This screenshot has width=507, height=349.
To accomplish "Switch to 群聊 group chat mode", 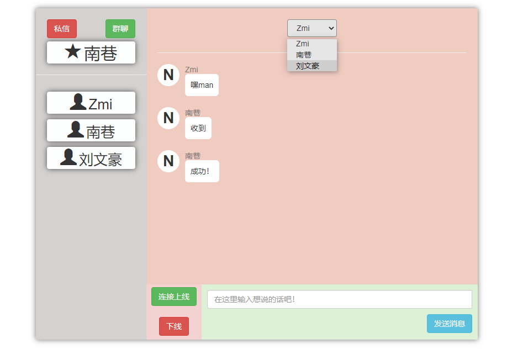I will click(120, 28).
